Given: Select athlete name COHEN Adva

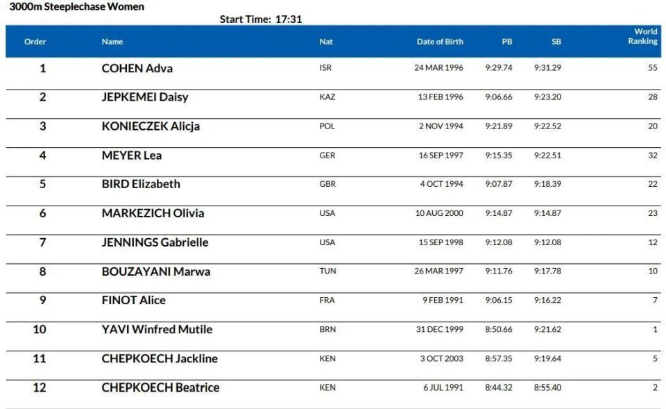Looking at the screenshot, I should (x=137, y=69).
